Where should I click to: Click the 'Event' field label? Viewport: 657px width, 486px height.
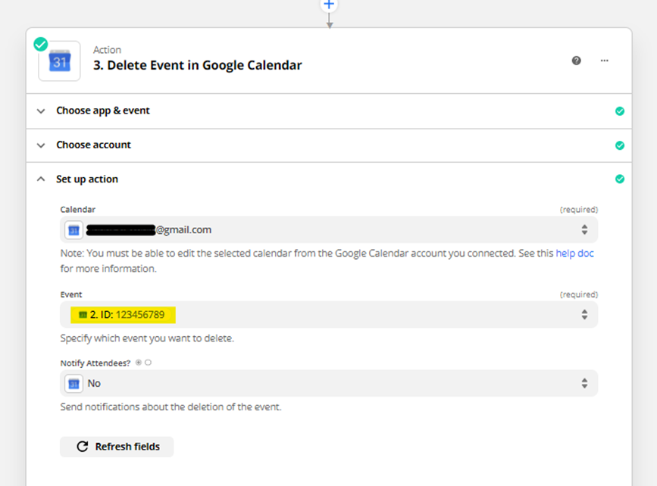pos(70,294)
